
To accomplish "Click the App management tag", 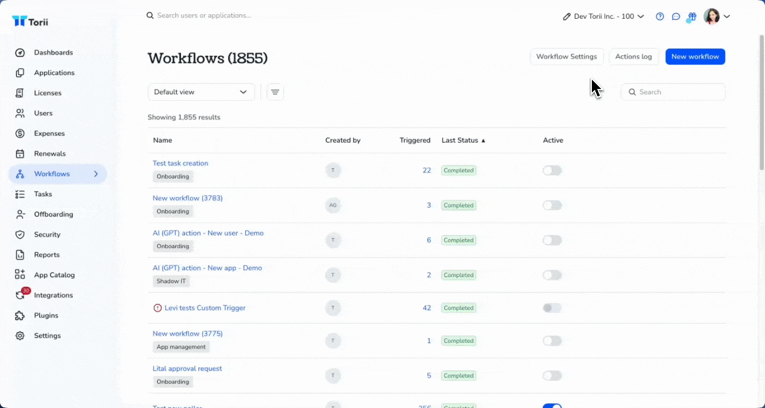I will (x=181, y=347).
